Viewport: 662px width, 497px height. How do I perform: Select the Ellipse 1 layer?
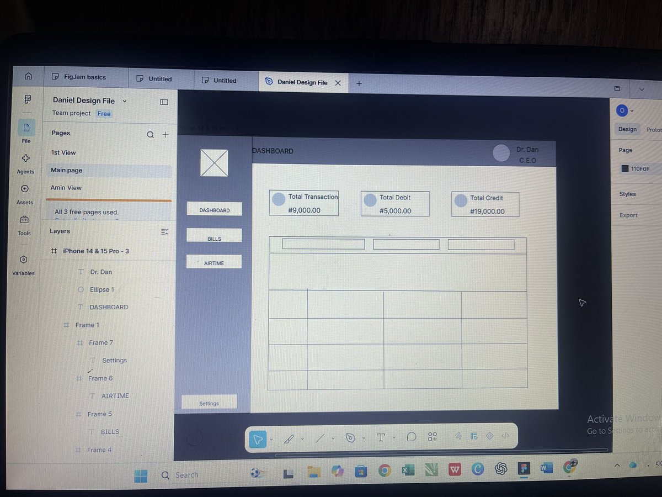[102, 290]
